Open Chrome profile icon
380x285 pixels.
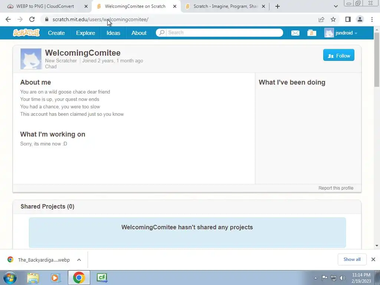click(360, 19)
